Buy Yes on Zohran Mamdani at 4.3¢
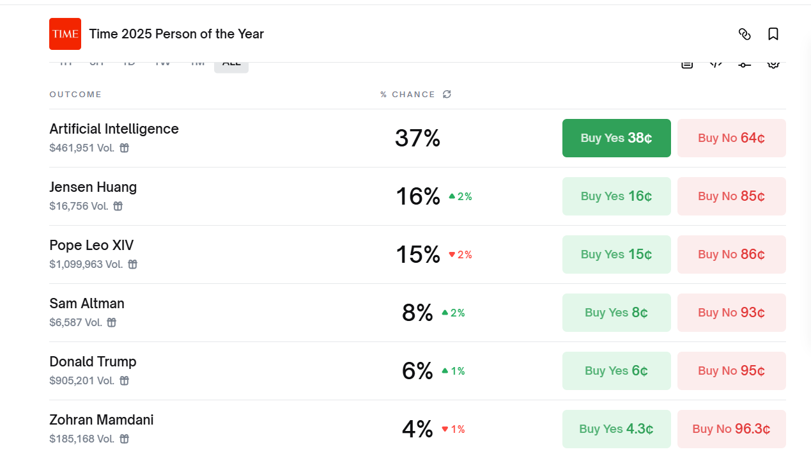This screenshot has height=454, width=811. [616, 429]
